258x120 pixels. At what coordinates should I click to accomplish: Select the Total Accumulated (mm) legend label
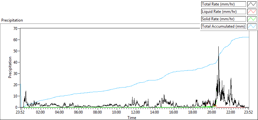(x=224, y=26)
